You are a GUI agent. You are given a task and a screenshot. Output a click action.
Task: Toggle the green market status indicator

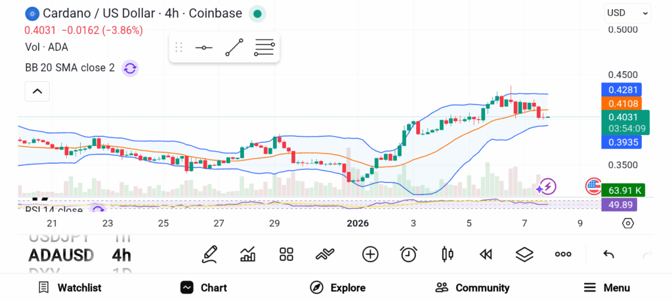tap(258, 13)
